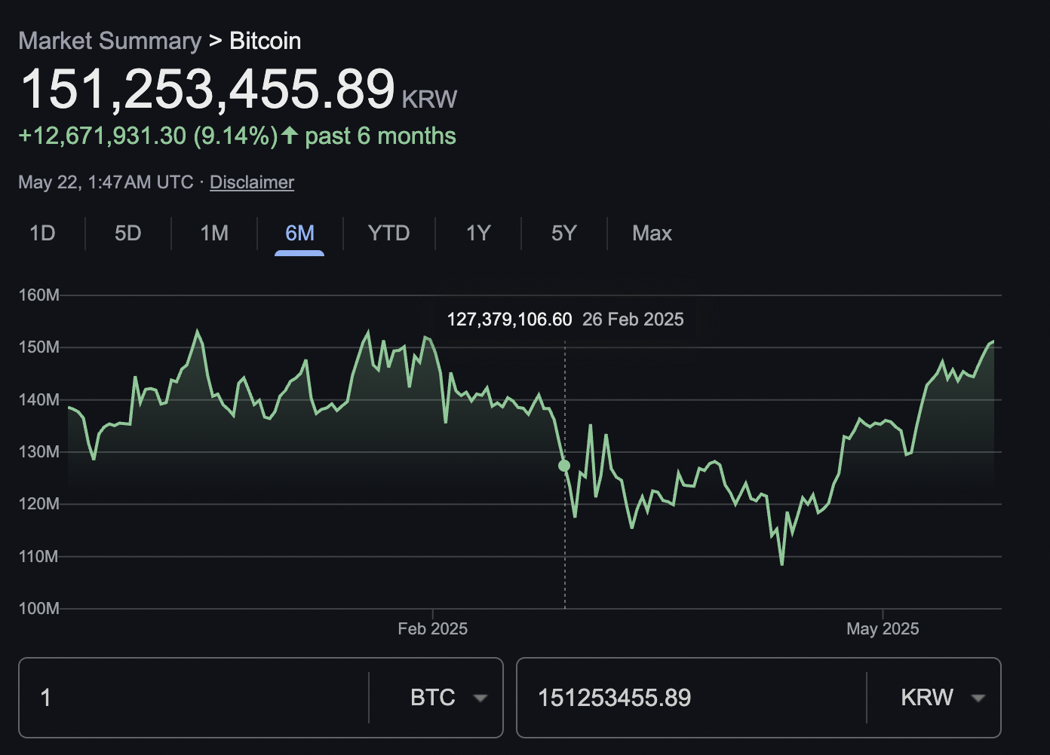Click the 26 Feb 2025 tooltip date

point(633,319)
